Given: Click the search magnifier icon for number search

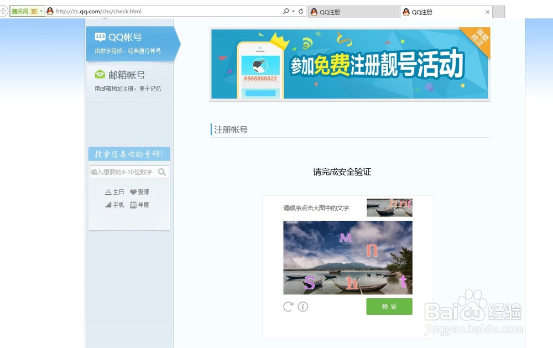Looking at the screenshot, I should pos(162,172).
